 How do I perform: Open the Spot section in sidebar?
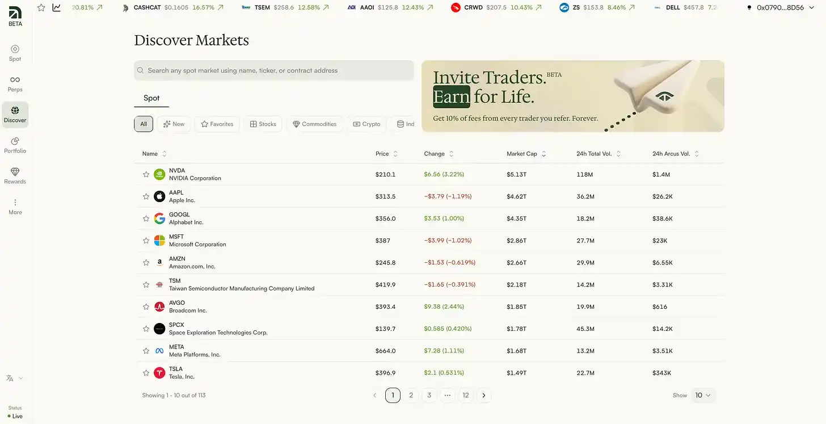tap(15, 53)
